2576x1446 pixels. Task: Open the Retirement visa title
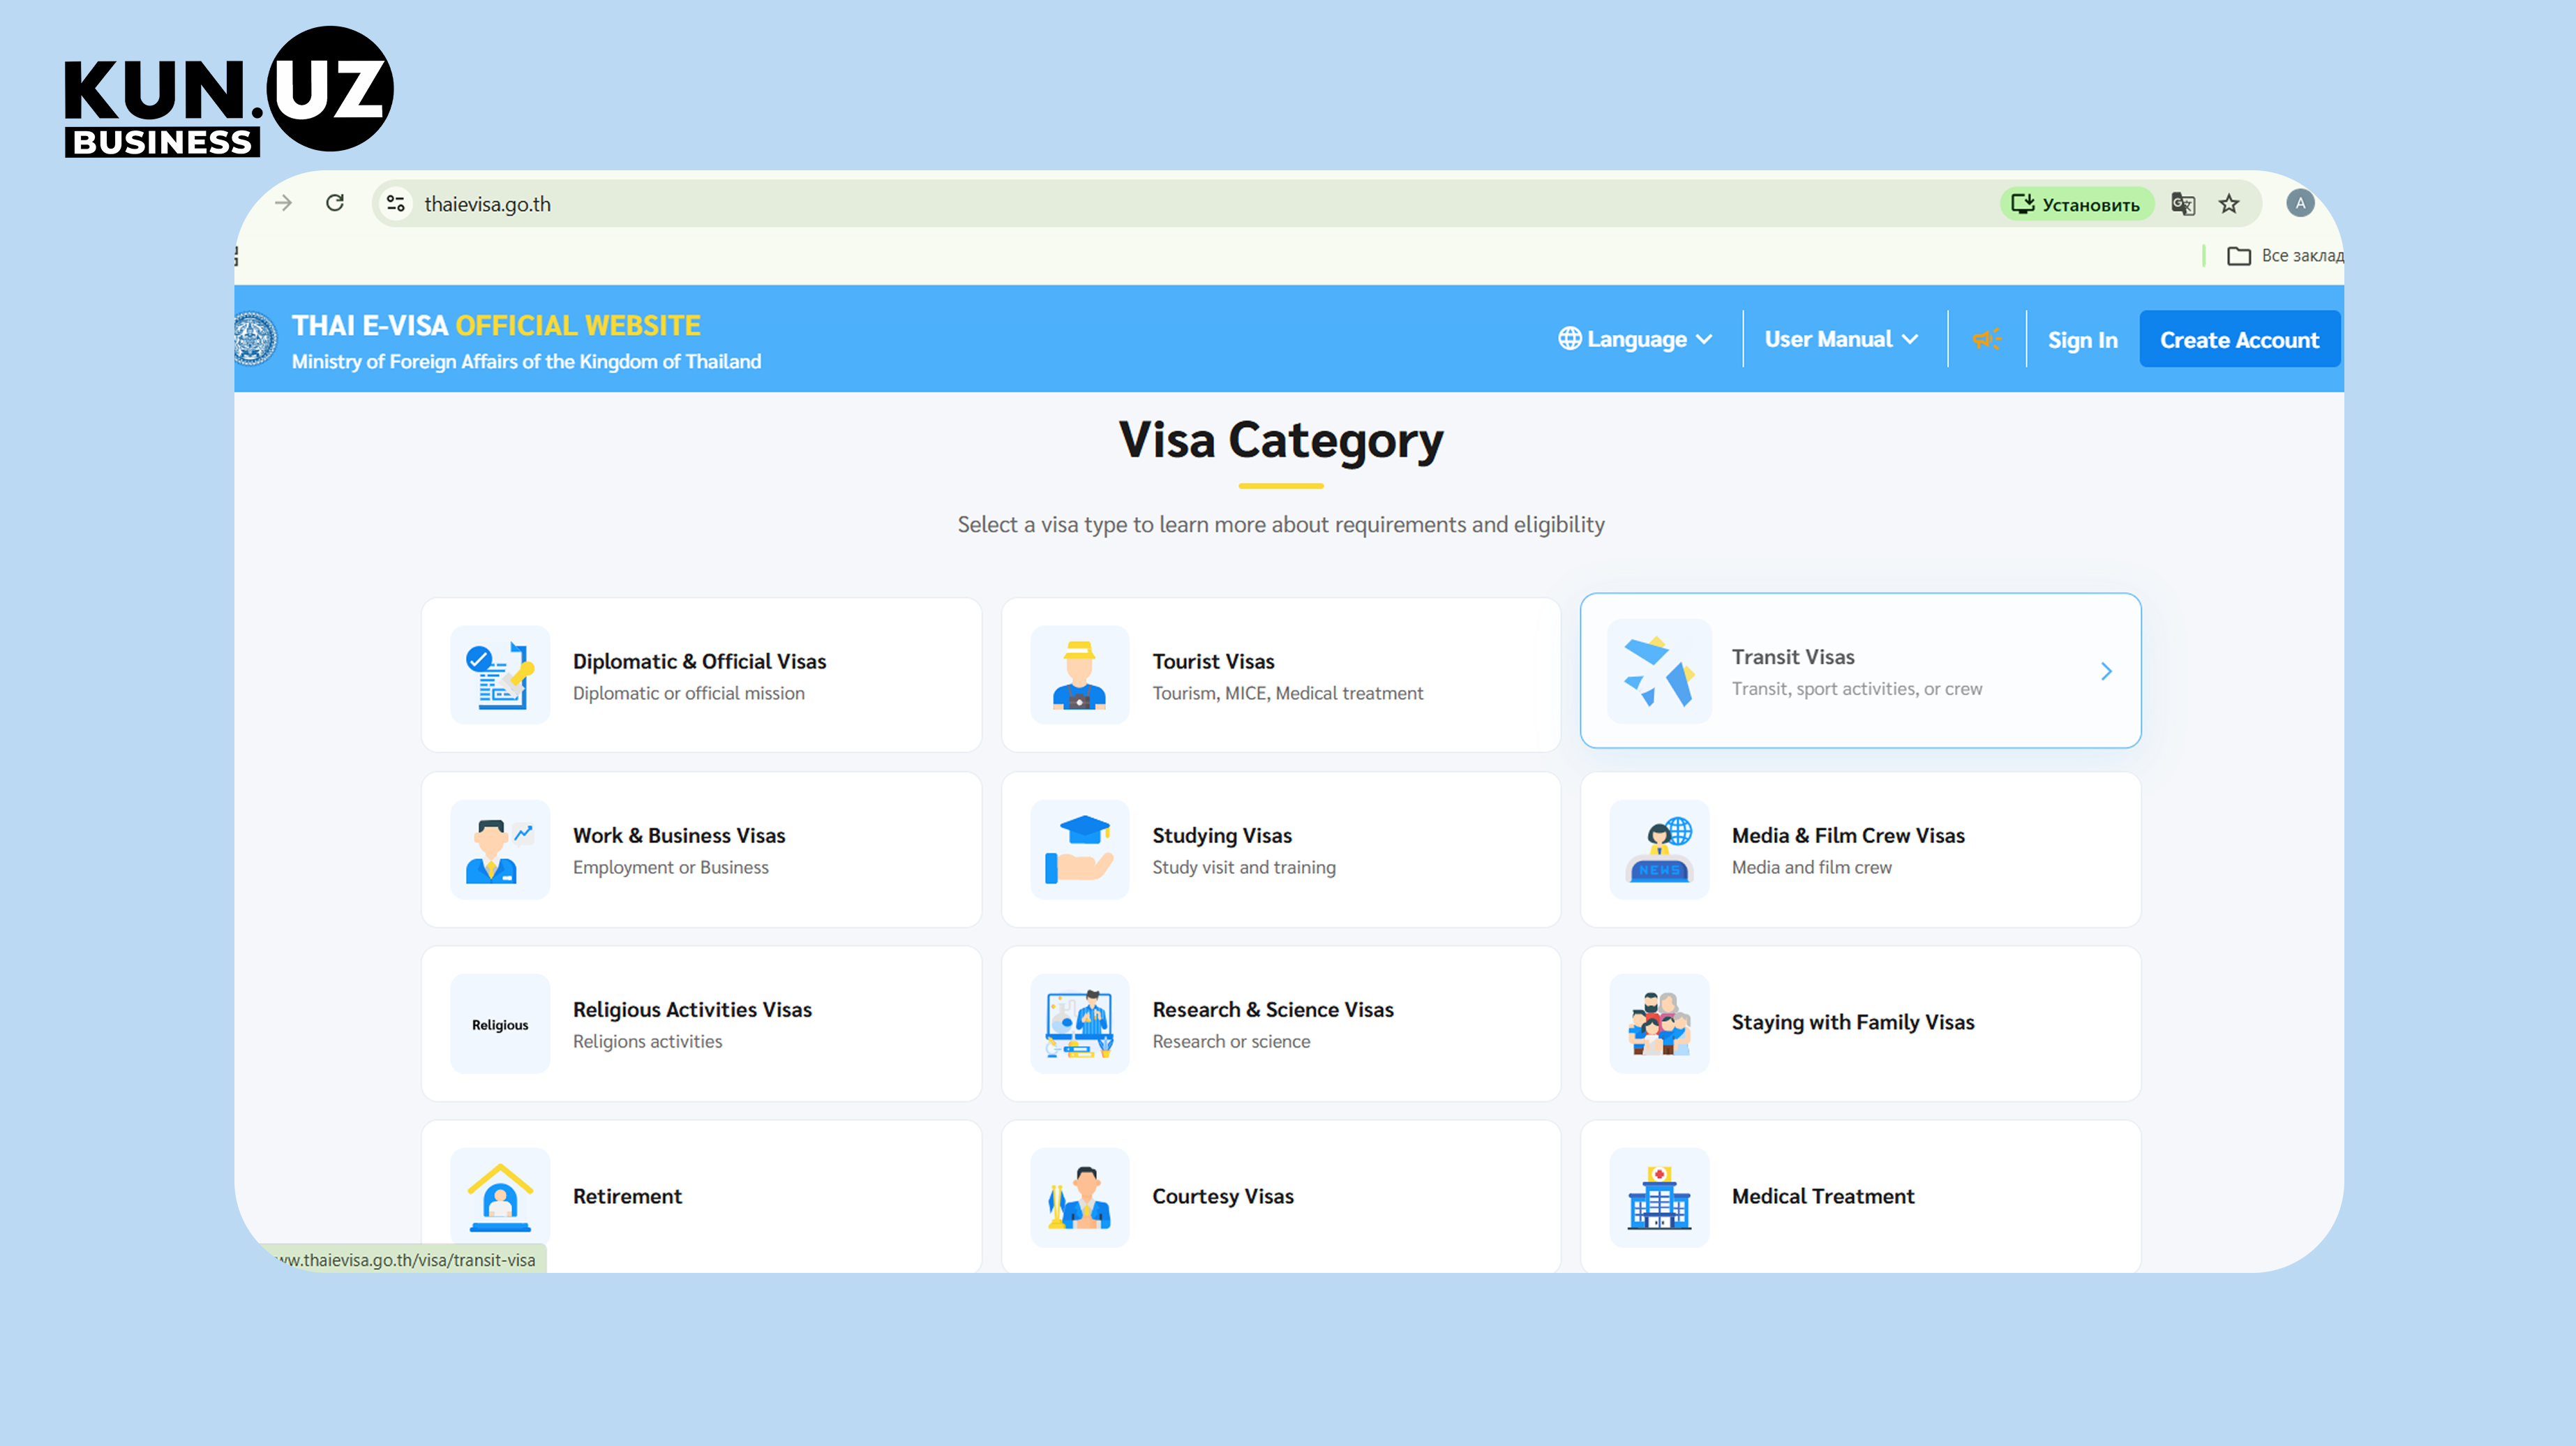627,1196
